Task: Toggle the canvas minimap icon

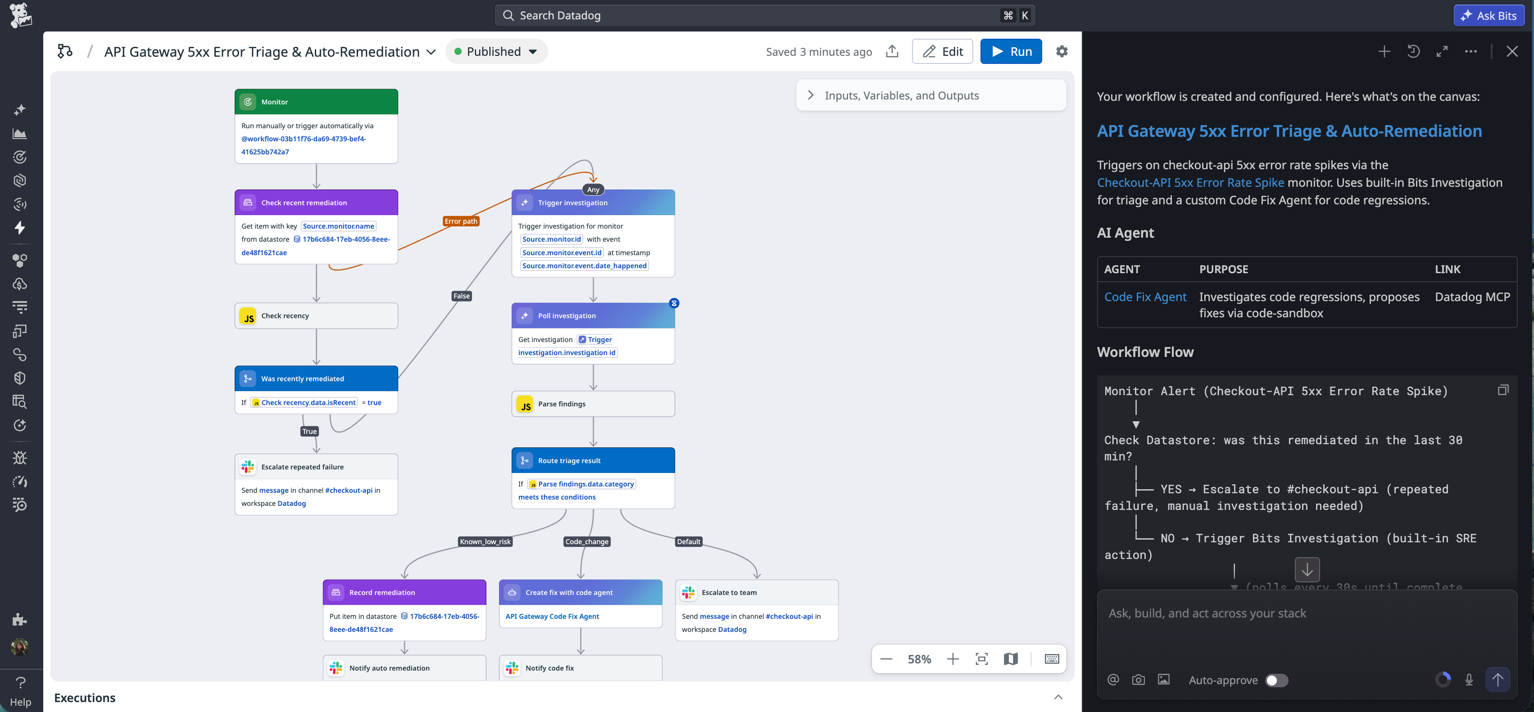Action: (x=1011, y=659)
